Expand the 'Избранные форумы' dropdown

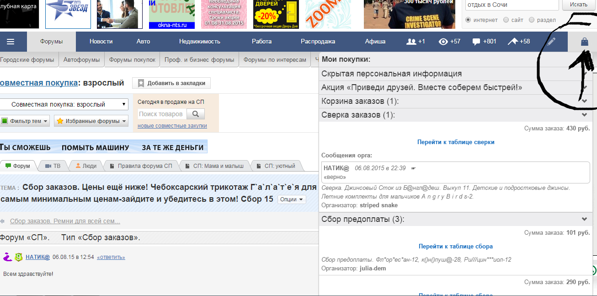pyautogui.click(x=91, y=121)
